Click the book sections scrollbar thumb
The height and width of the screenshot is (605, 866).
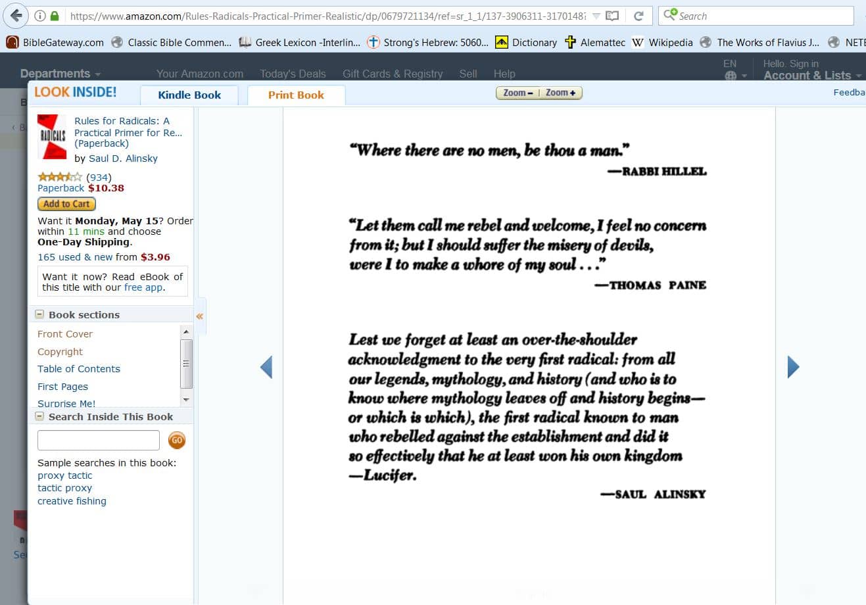click(186, 364)
